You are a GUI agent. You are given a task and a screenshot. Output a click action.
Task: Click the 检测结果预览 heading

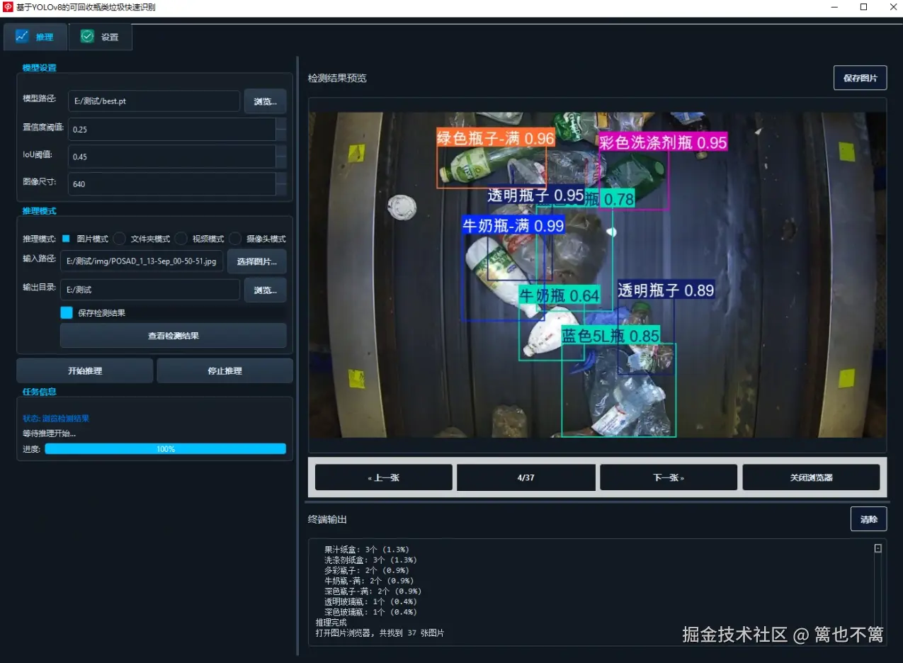click(337, 78)
